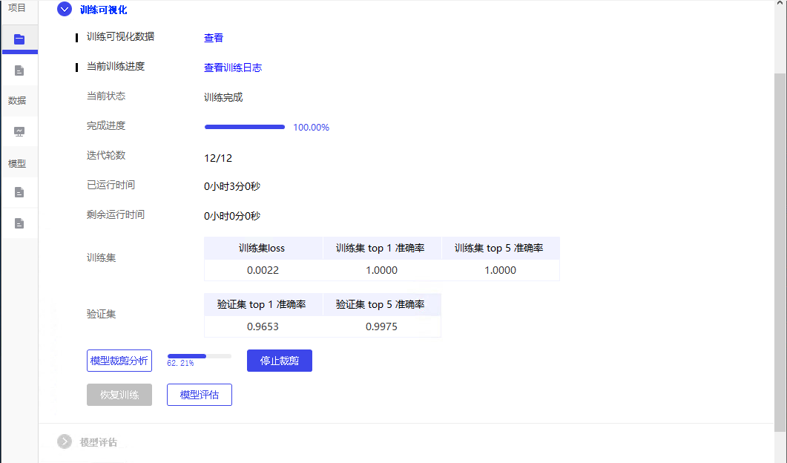Open 查看 link for training visualization data
This screenshot has height=463, width=787.
[214, 38]
